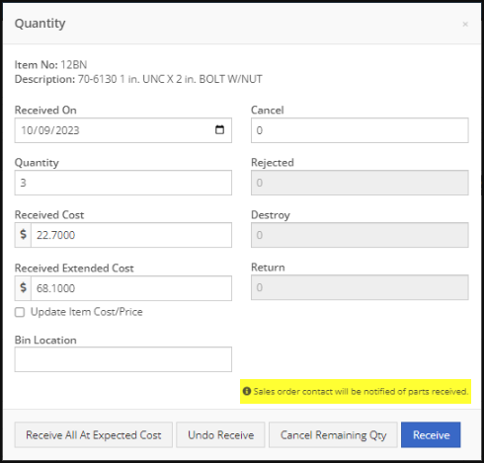The width and height of the screenshot is (484, 463).
Task: Click Receive All At Expected Cost button
Action: click(x=94, y=435)
